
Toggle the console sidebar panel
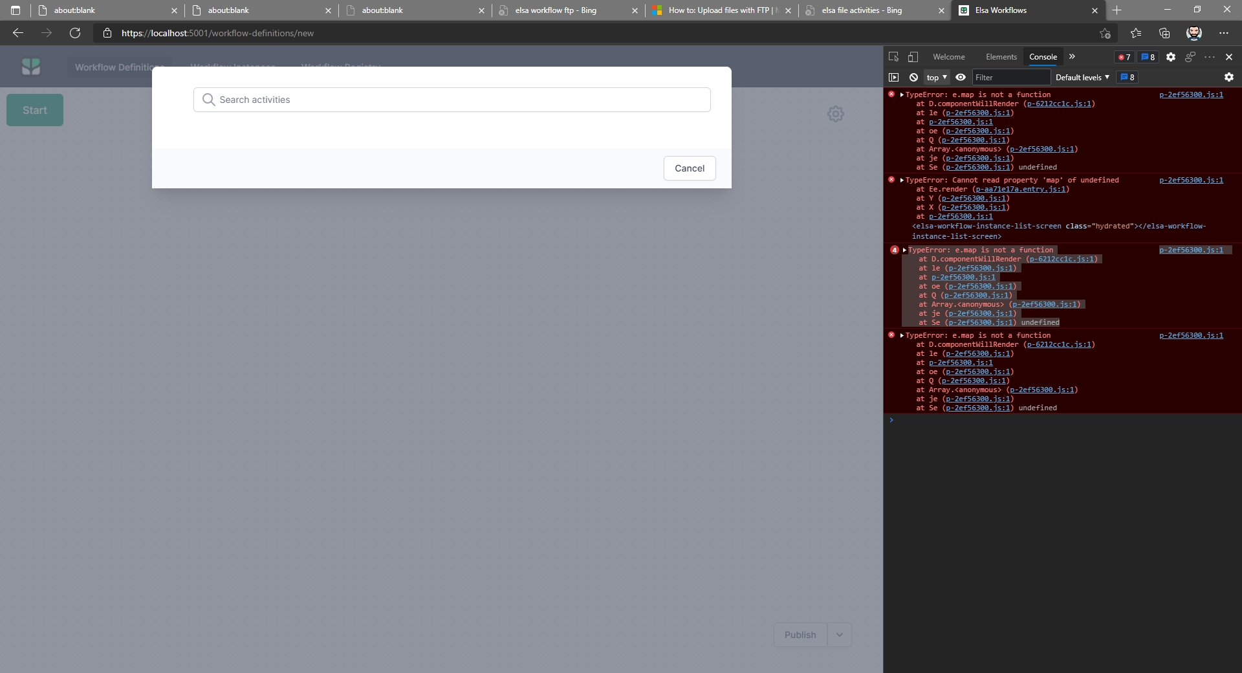894,77
